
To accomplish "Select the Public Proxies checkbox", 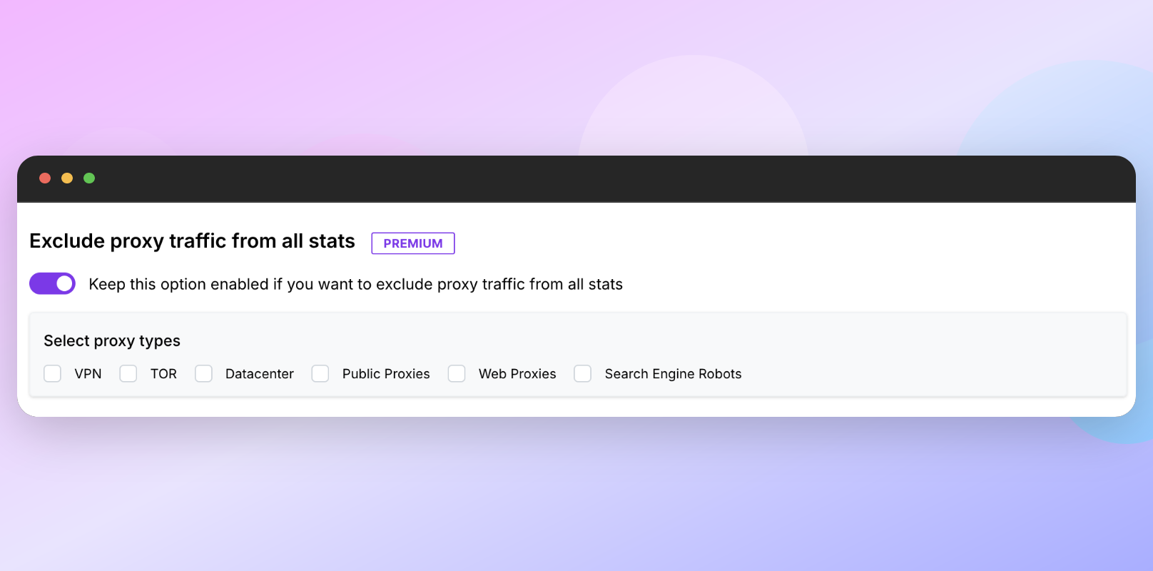I will (320, 373).
